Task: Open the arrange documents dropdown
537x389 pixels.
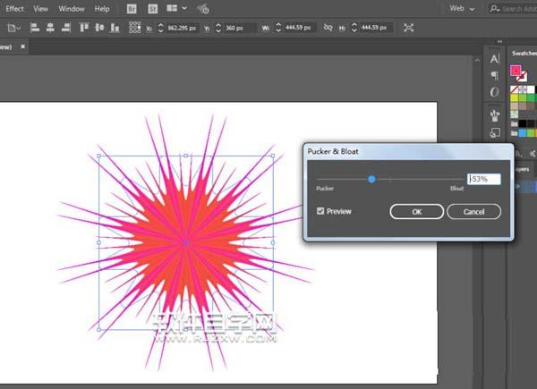Action: click(176, 9)
